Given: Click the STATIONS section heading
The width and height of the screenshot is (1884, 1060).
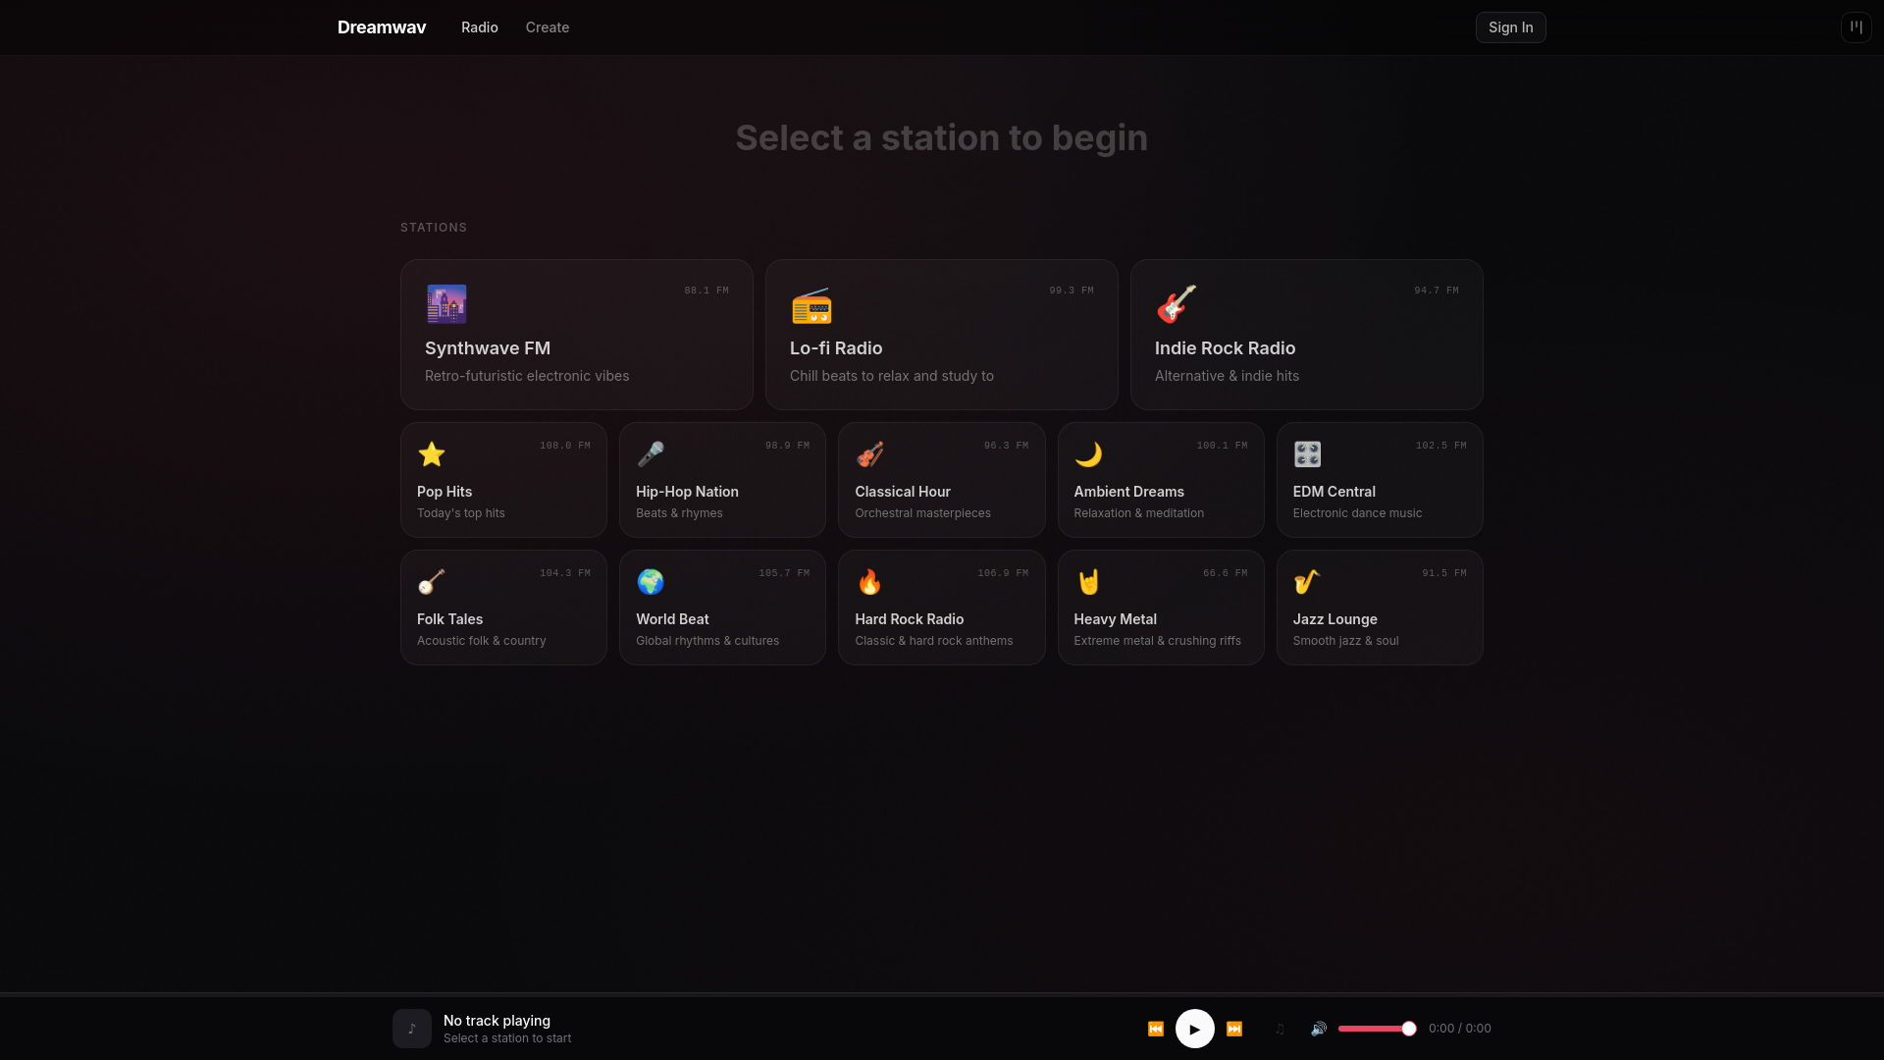Looking at the screenshot, I should click(x=434, y=228).
